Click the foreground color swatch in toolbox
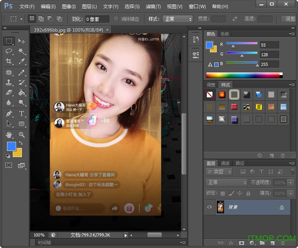Image resolution: width=298 pixels, height=248 pixels. tap(11, 146)
